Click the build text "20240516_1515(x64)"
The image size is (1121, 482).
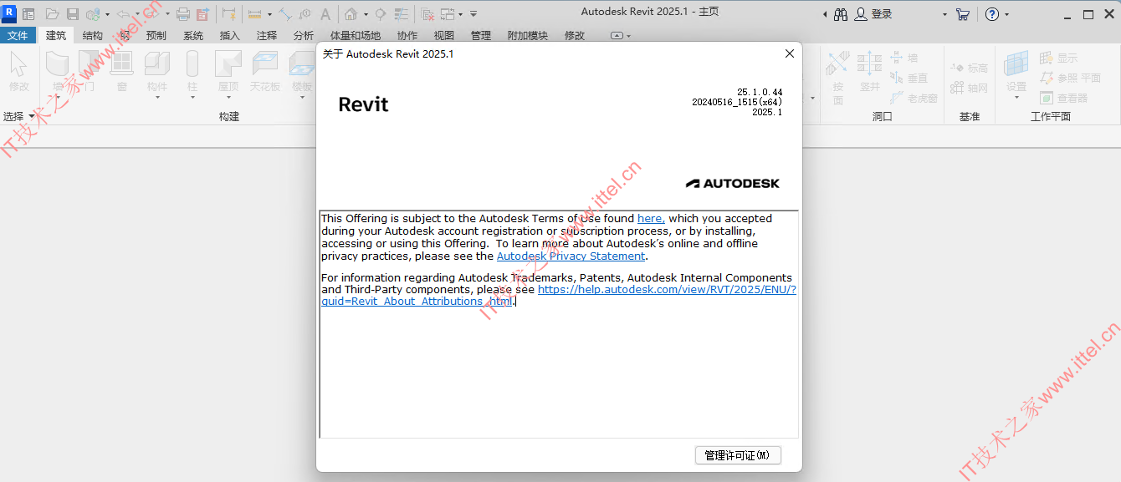coord(737,102)
